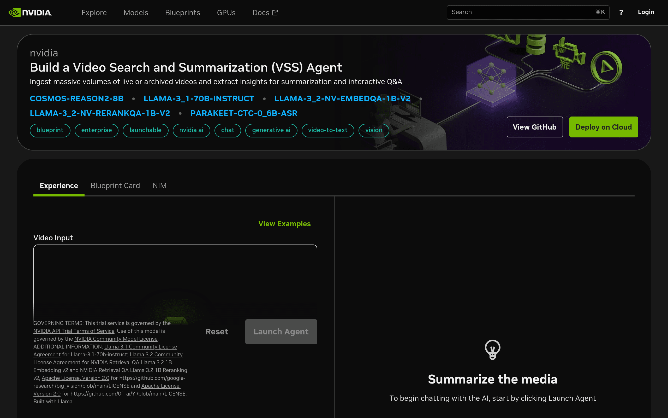Click the Login button

pyautogui.click(x=646, y=12)
